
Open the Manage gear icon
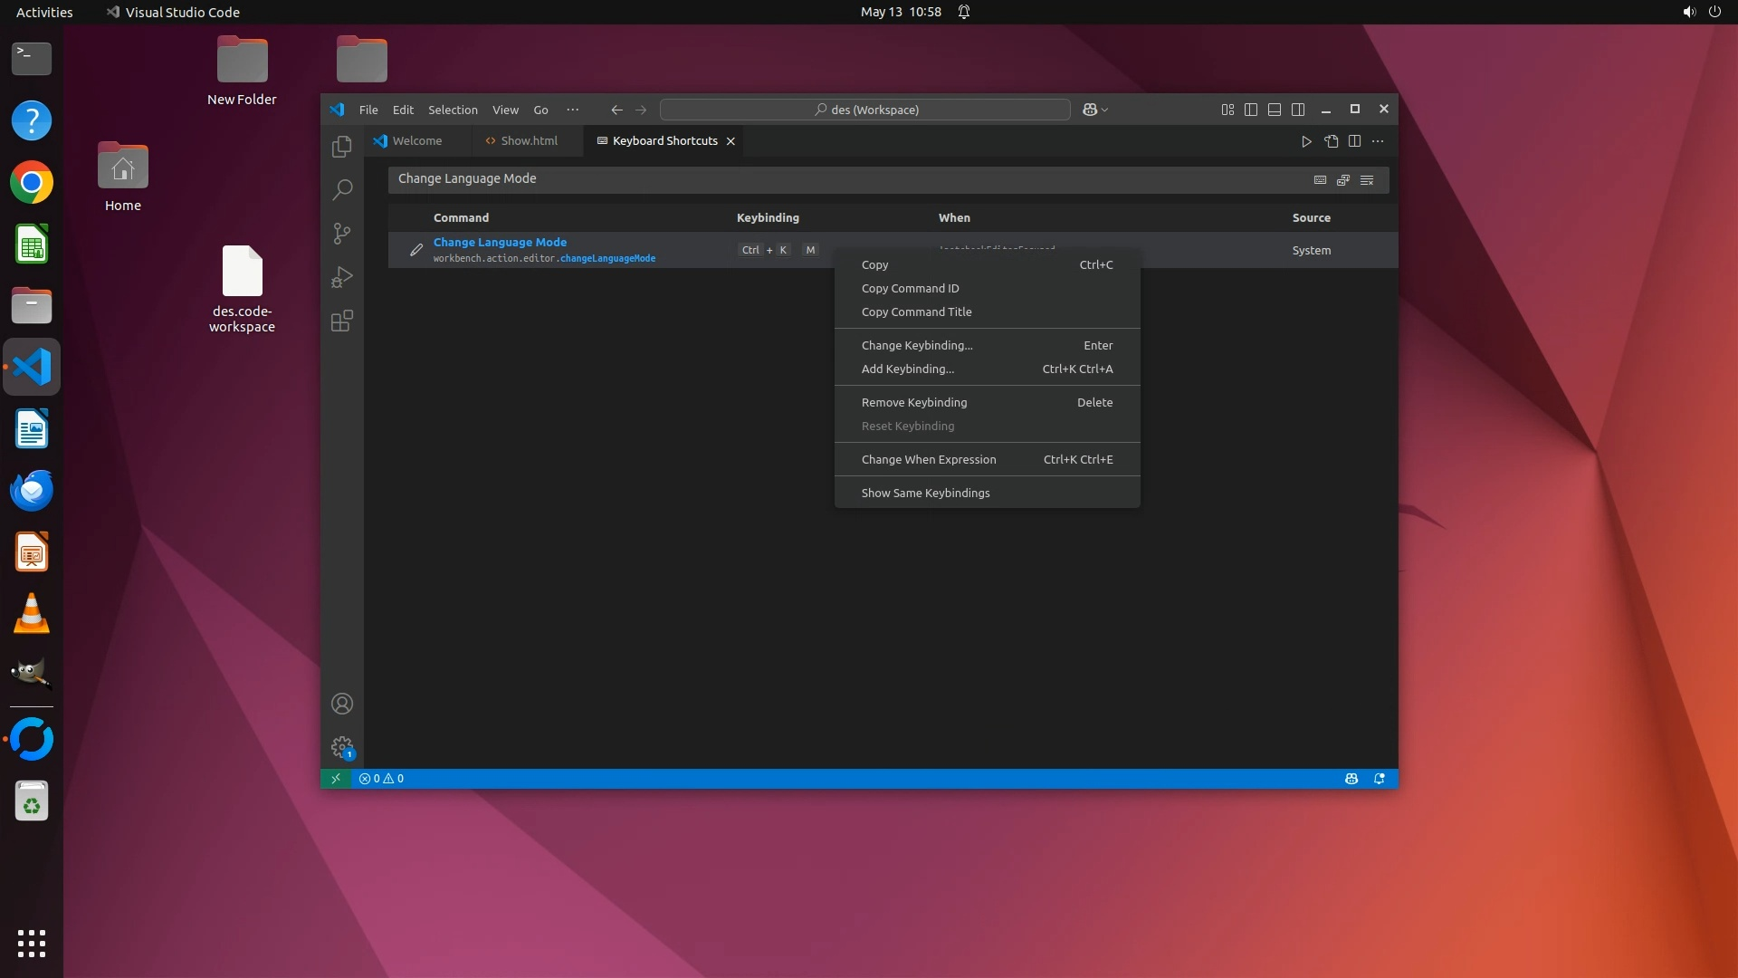[341, 747]
